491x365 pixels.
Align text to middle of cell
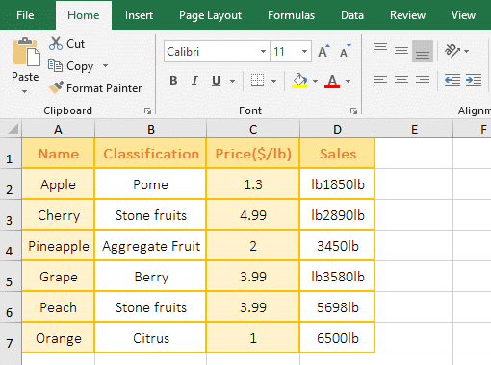[x=401, y=51]
